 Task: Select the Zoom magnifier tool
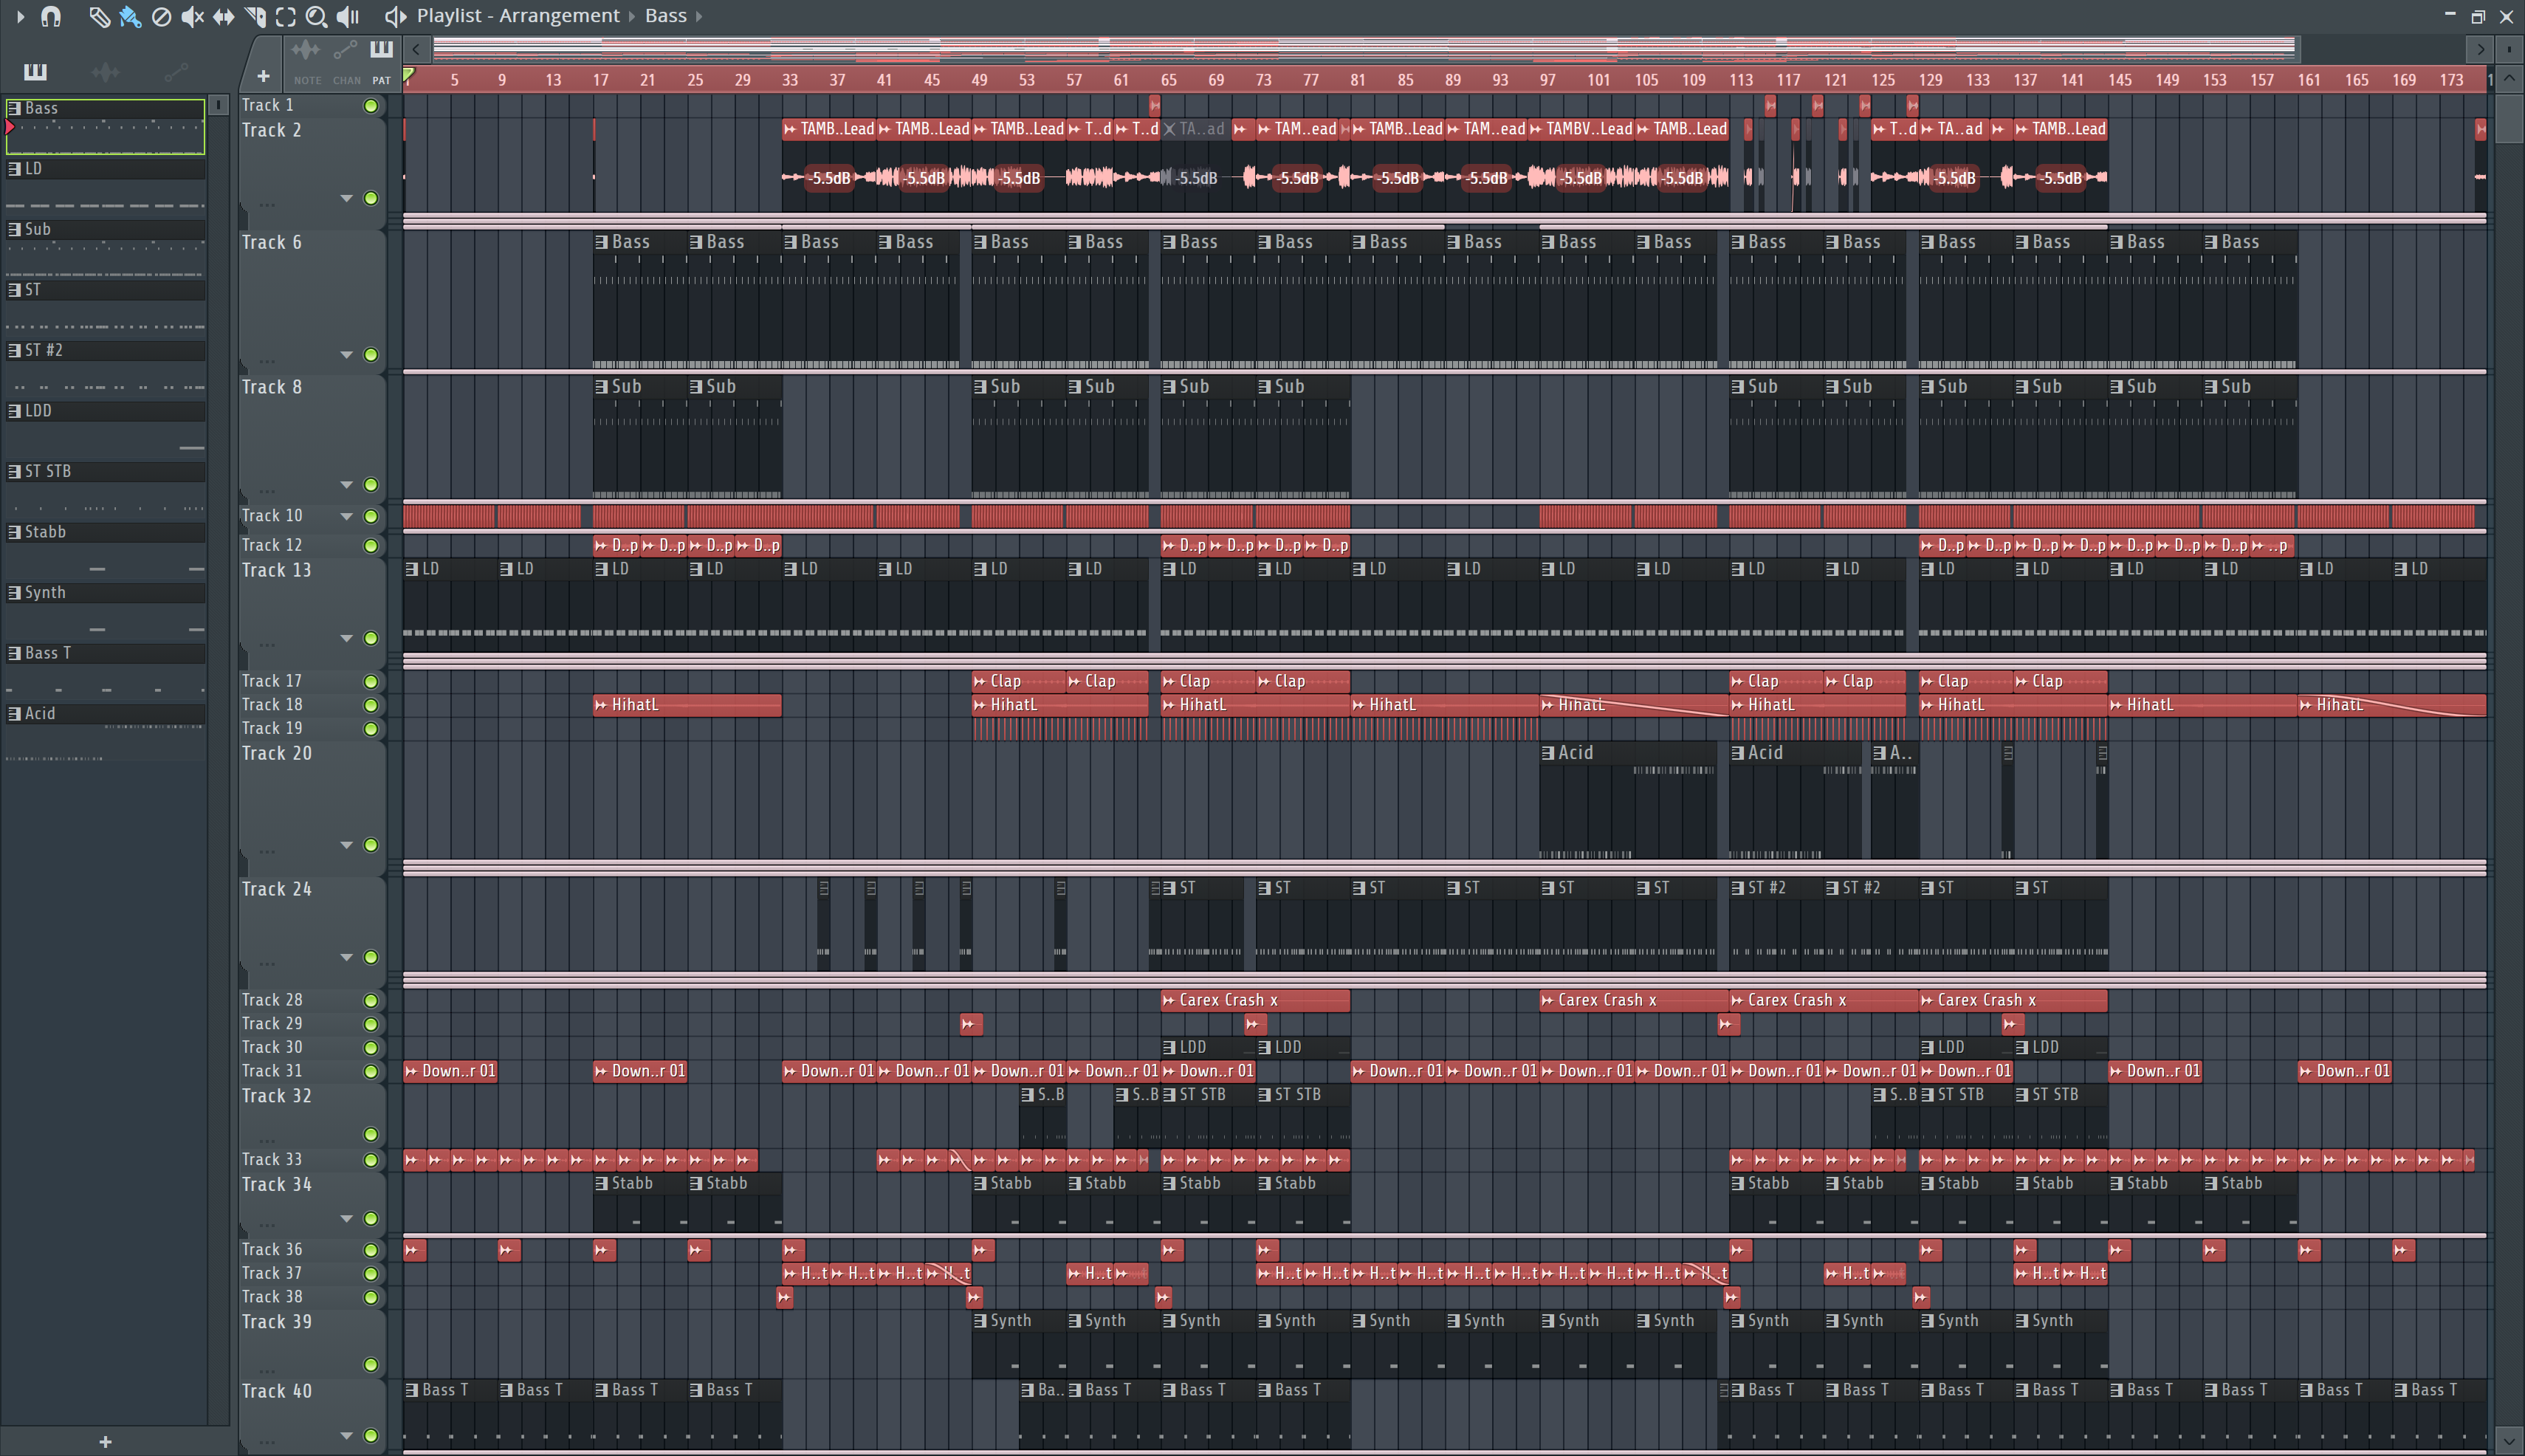316,16
